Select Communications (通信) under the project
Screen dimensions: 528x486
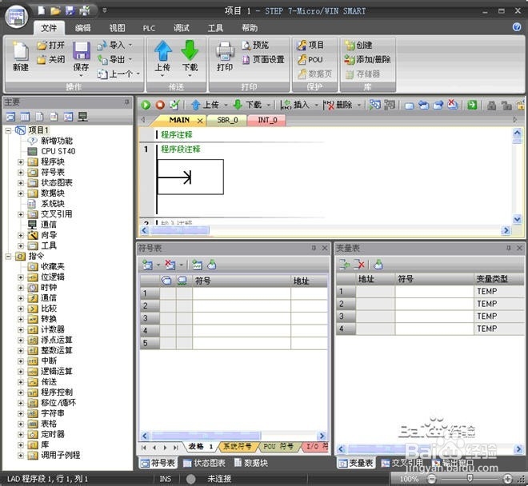click(x=49, y=224)
